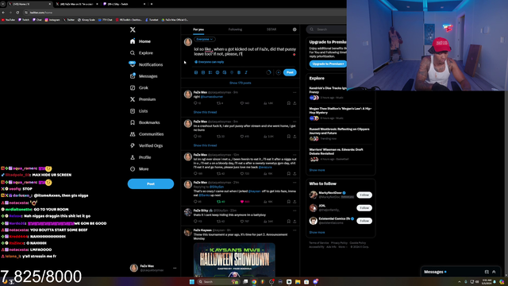Click the Windows Start button
The width and height of the screenshot is (508, 286).
coord(192,282)
